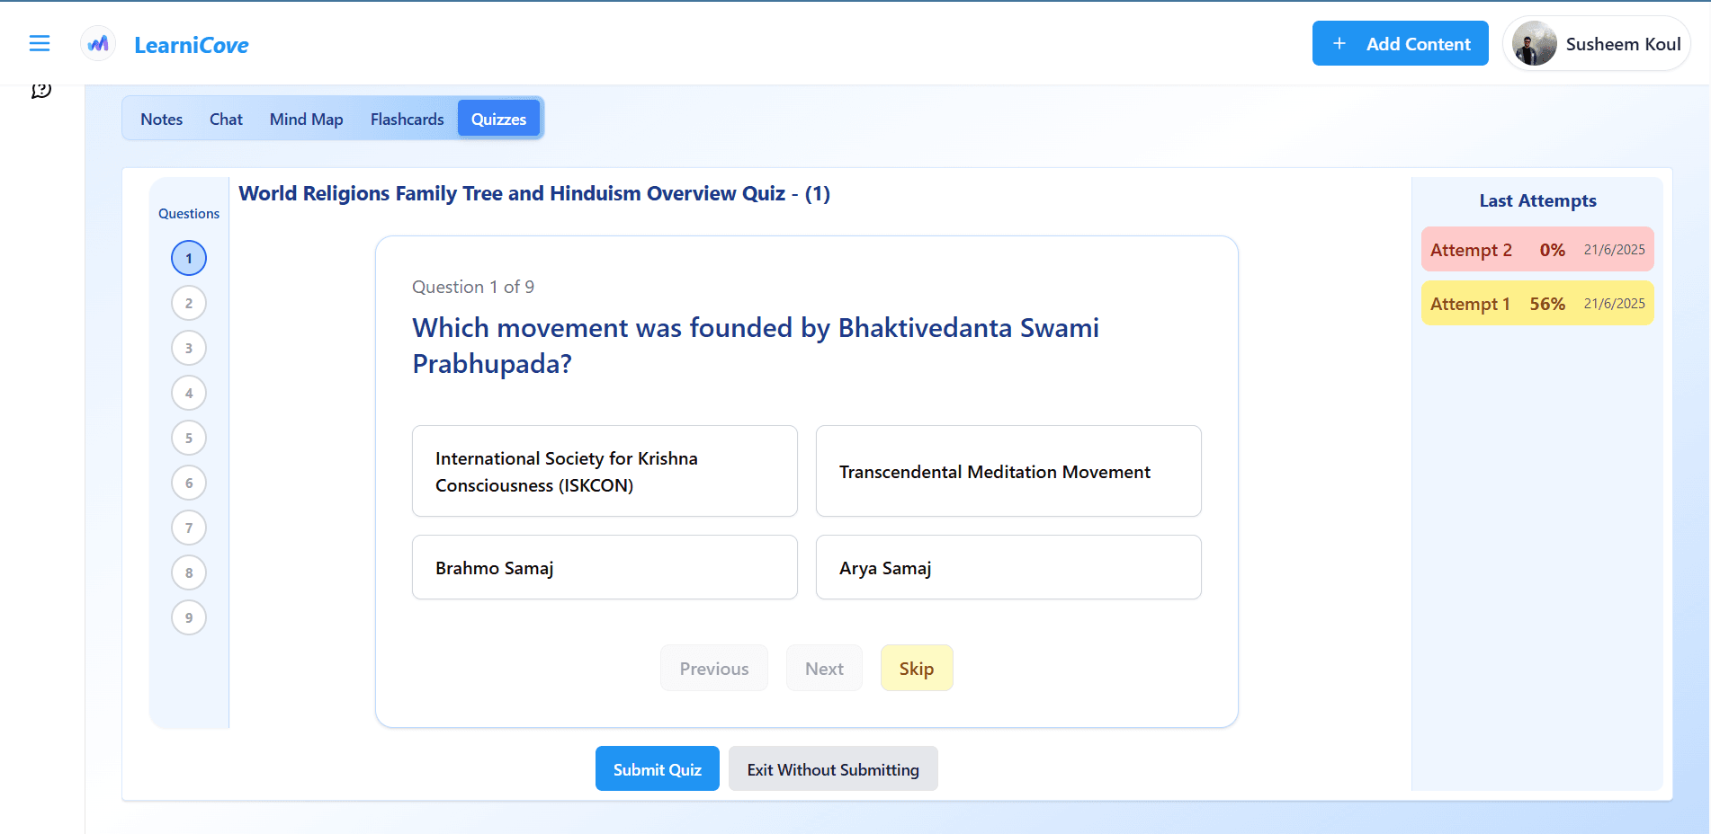Pick Arya Samaj as the answer
Screen dimensions: 1711x834
pos(1008,567)
